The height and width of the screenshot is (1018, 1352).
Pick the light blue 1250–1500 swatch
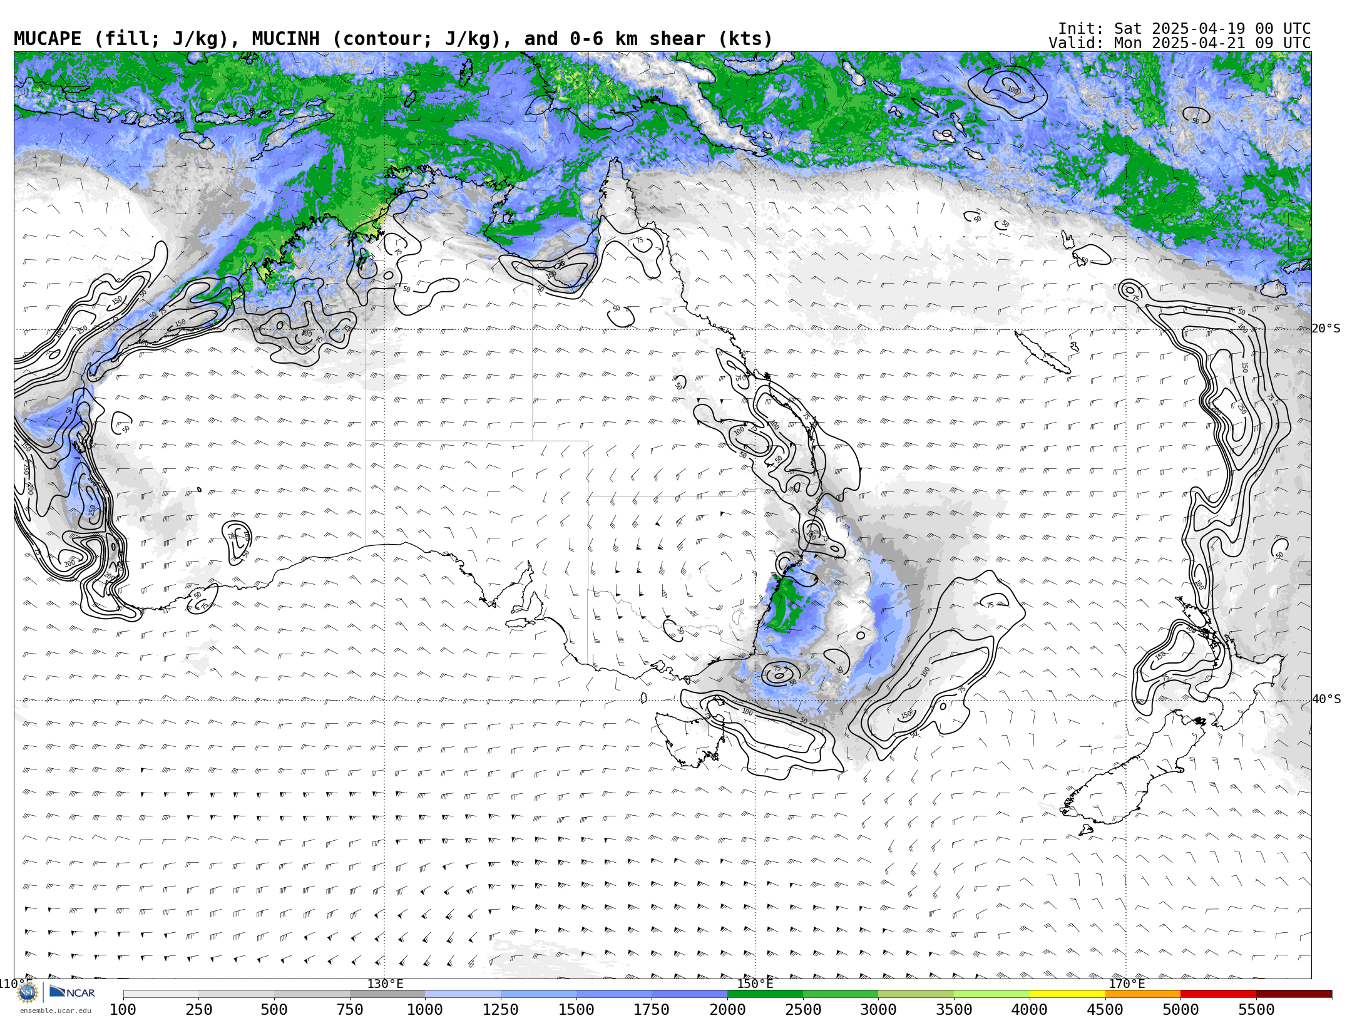pos(538,994)
